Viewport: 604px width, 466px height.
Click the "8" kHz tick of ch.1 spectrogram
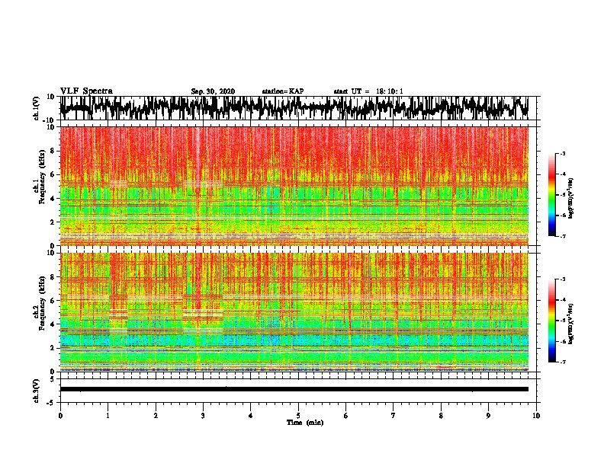coord(53,151)
